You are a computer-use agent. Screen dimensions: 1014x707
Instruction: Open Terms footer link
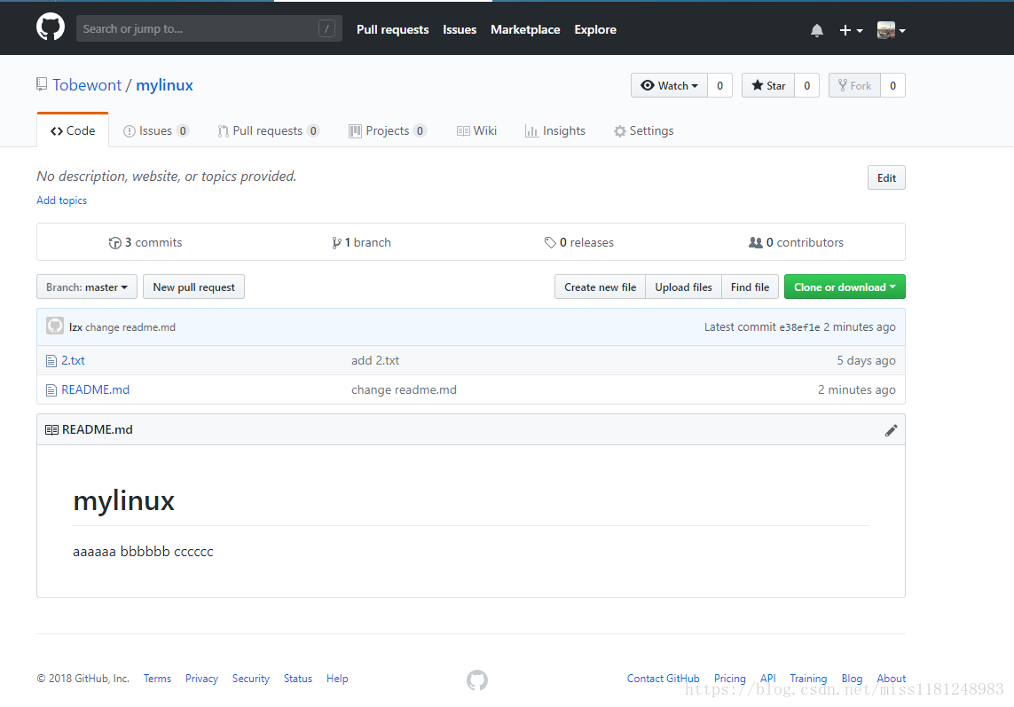click(x=157, y=679)
